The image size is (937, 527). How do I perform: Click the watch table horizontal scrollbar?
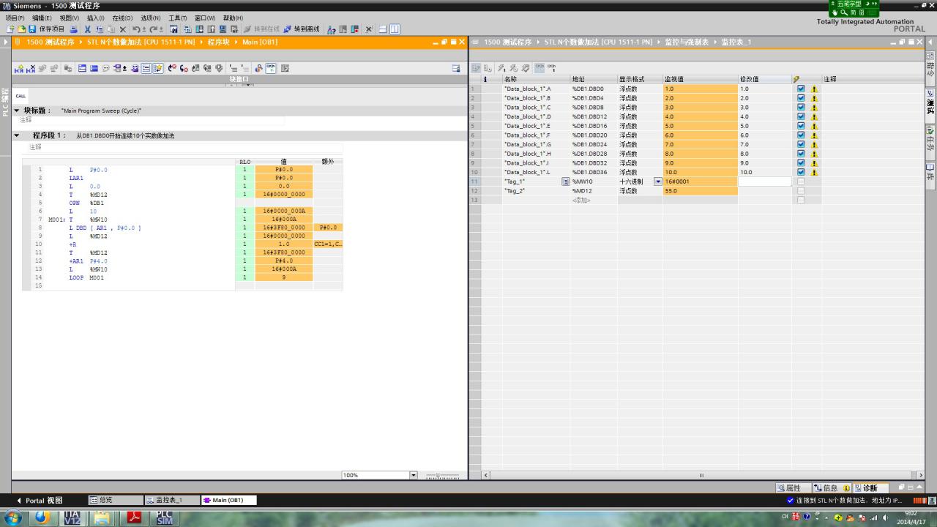pos(701,475)
